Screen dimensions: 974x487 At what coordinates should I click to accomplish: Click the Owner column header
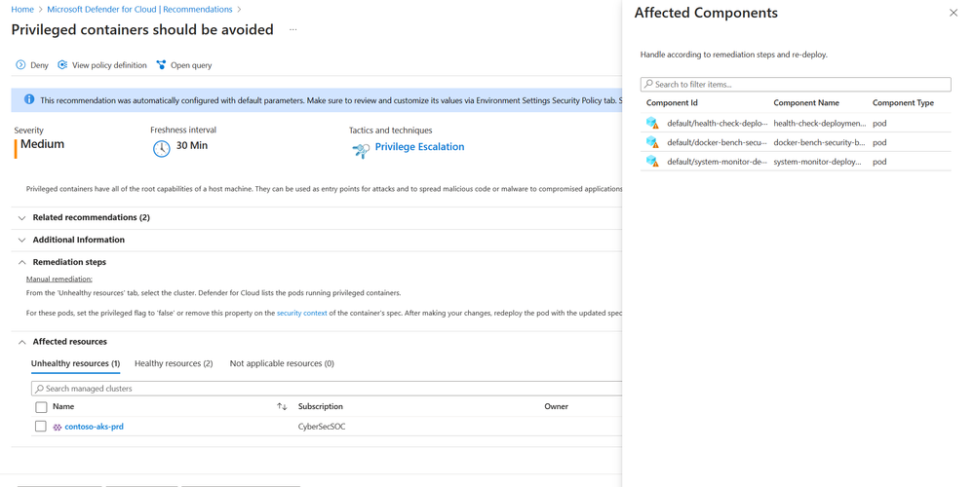click(557, 406)
